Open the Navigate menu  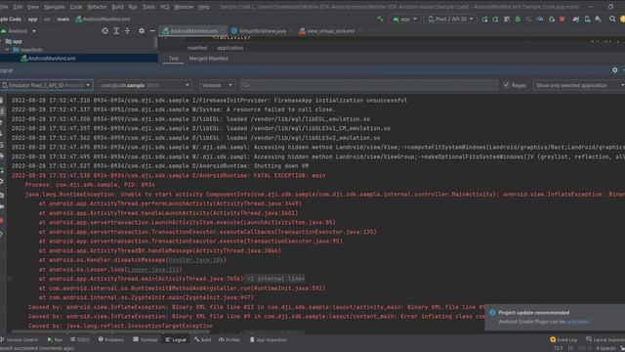55,7
